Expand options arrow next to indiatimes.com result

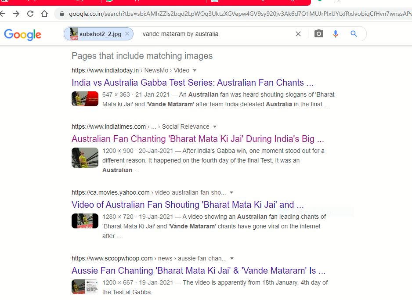215,127
